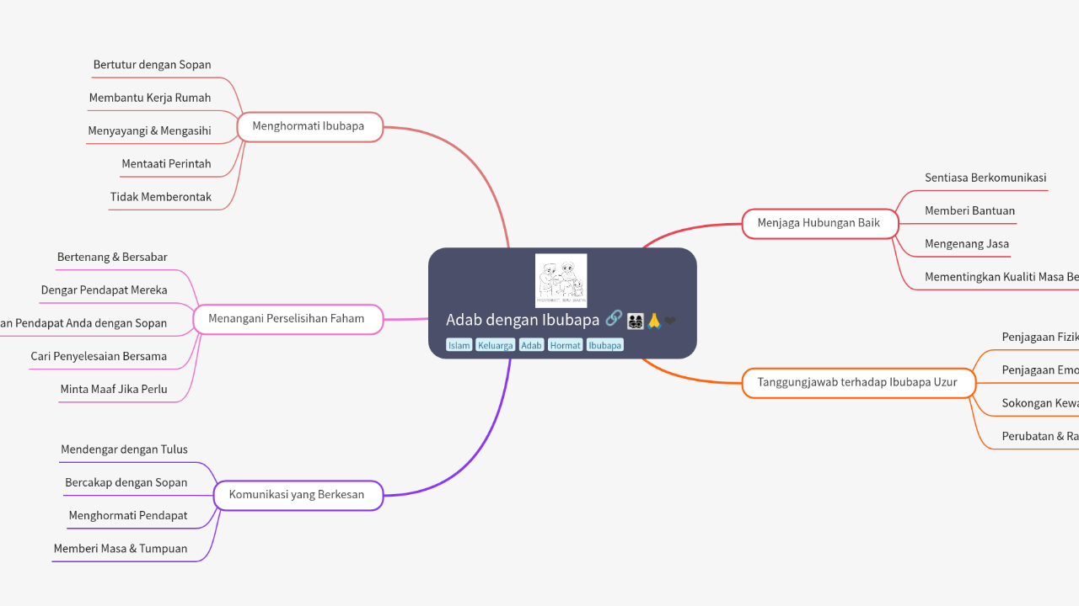Viewport: 1079px width, 606px height.
Task: Select the Ibubapa tag
Action: [x=605, y=345]
